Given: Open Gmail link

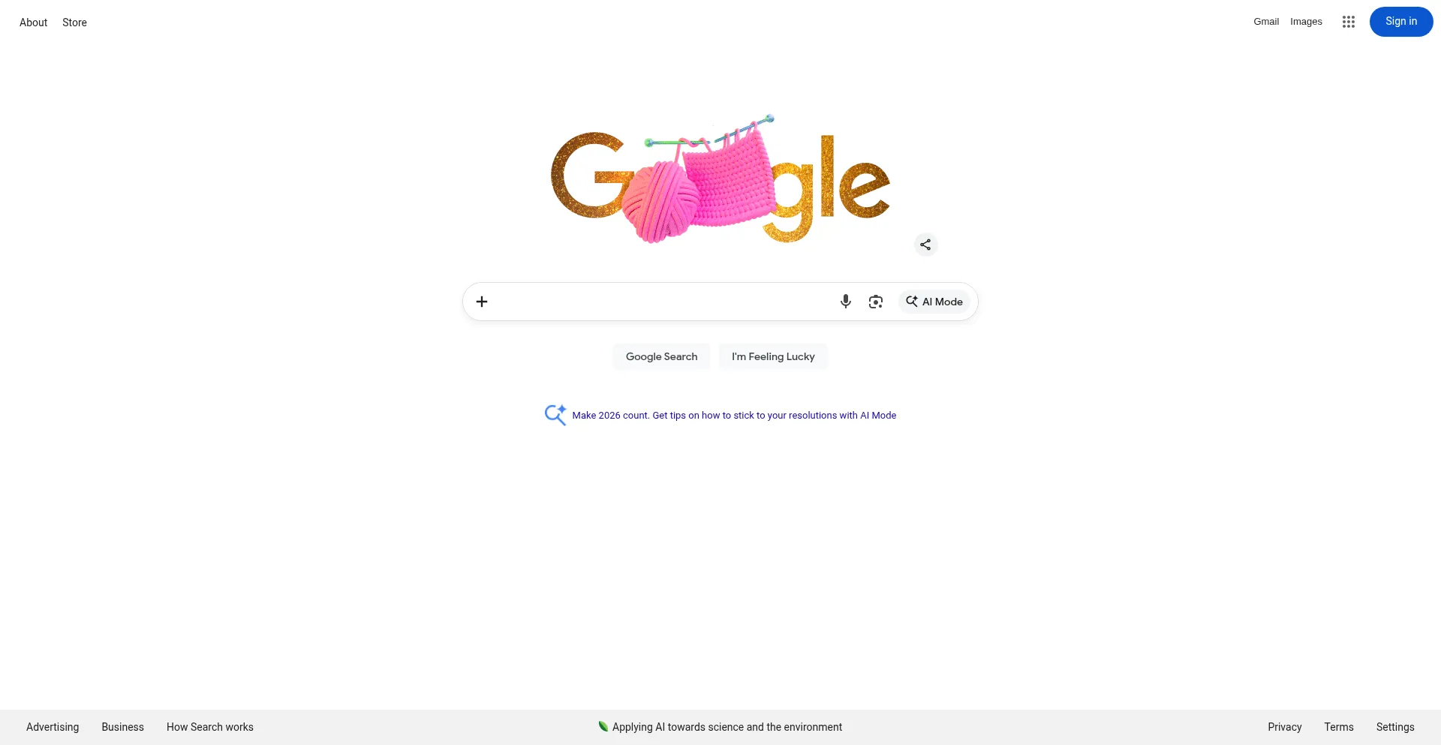Looking at the screenshot, I should pyautogui.click(x=1265, y=22).
